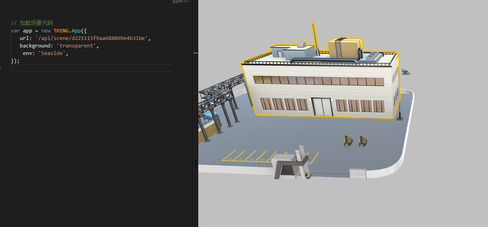The image size is (488, 227).
Task: Click the 'Seaside' env value
Action: point(52,53)
